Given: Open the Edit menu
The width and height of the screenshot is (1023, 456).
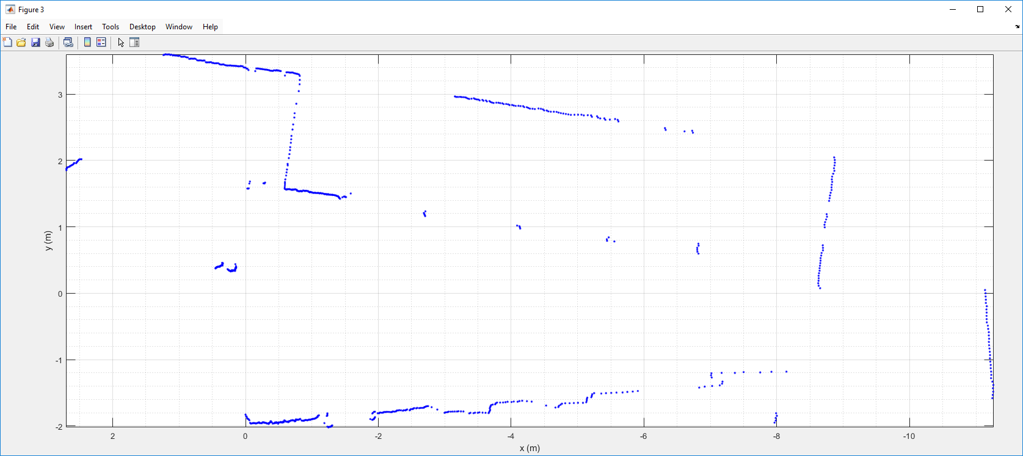Looking at the screenshot, I should (33, 27).
